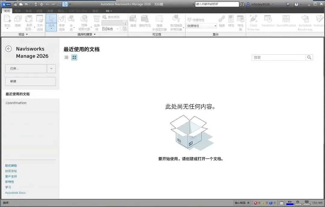The width and height of the screenshot is (325, 207).
Task: Click the red error icon in status bar
Action: [x=255, y=203]
